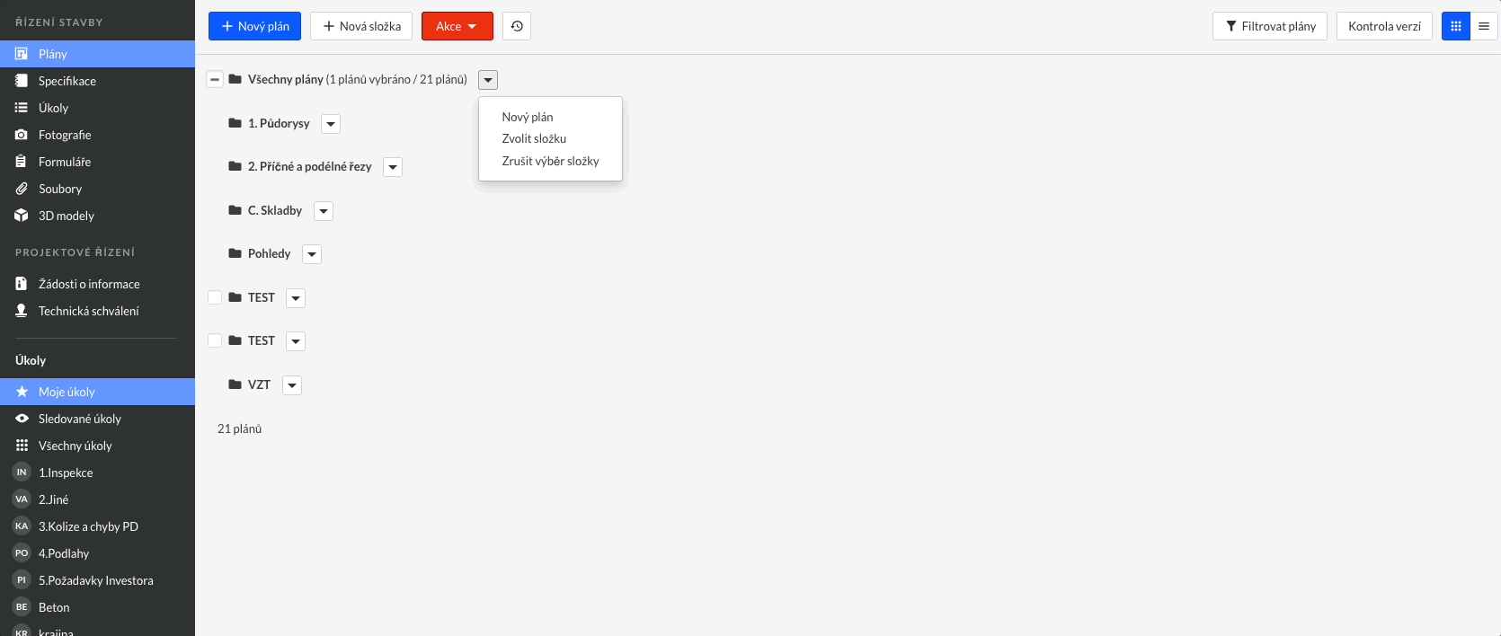Open Fotografie from the camera icon
Screen dimensions: 1501x636
coord(22,135)
